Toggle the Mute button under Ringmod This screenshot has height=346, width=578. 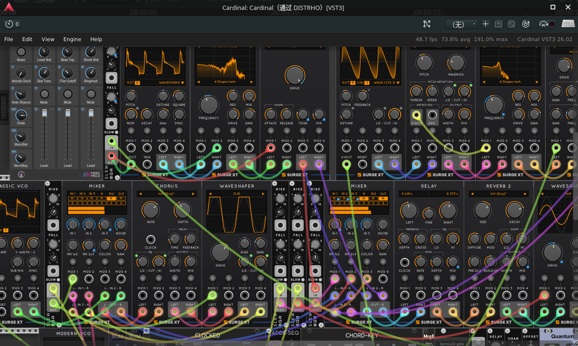91,94
